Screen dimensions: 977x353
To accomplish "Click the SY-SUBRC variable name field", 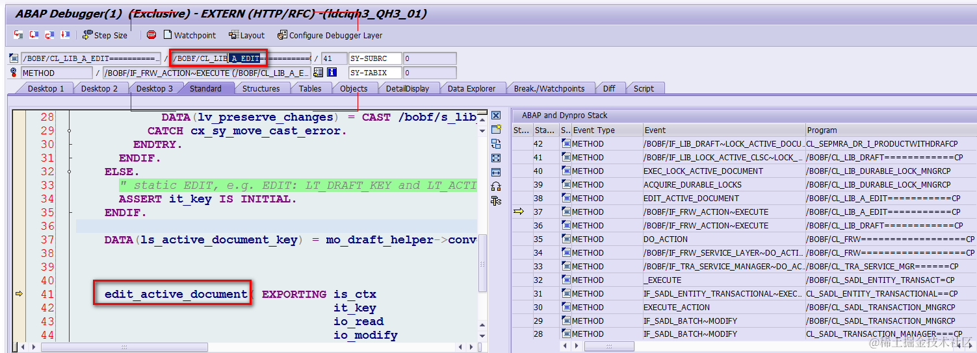I will coord(375,58).
